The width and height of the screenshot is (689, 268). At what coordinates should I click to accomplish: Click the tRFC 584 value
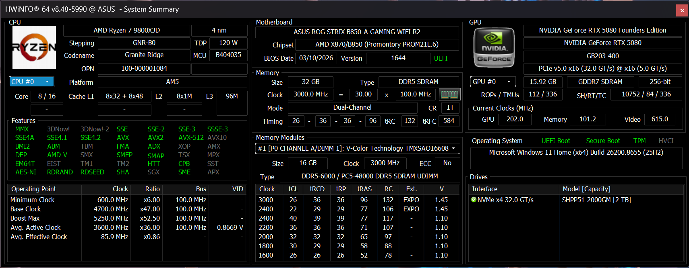(449, 121)
